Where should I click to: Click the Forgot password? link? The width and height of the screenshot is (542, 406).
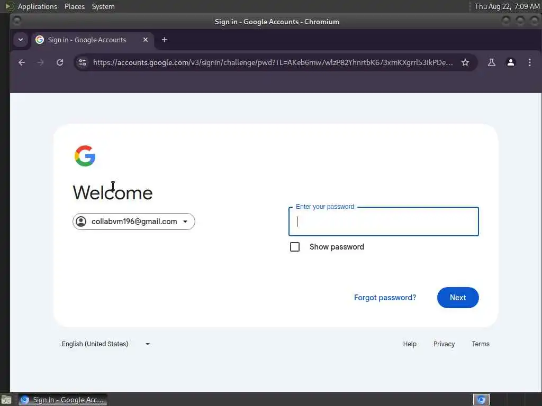click(x=385, y=298)
